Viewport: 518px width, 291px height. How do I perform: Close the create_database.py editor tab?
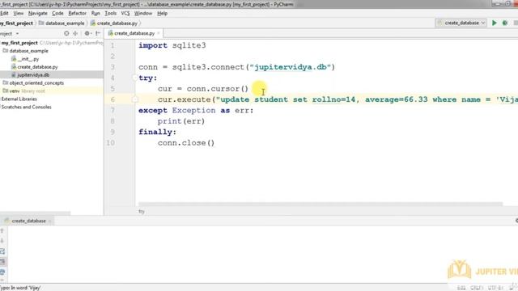click(159, 33)
